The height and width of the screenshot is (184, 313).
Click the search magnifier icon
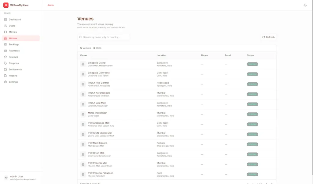80,37
